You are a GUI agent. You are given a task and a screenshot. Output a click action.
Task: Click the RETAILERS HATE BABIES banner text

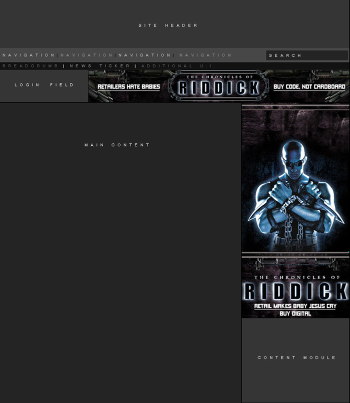tap(128, 87)
